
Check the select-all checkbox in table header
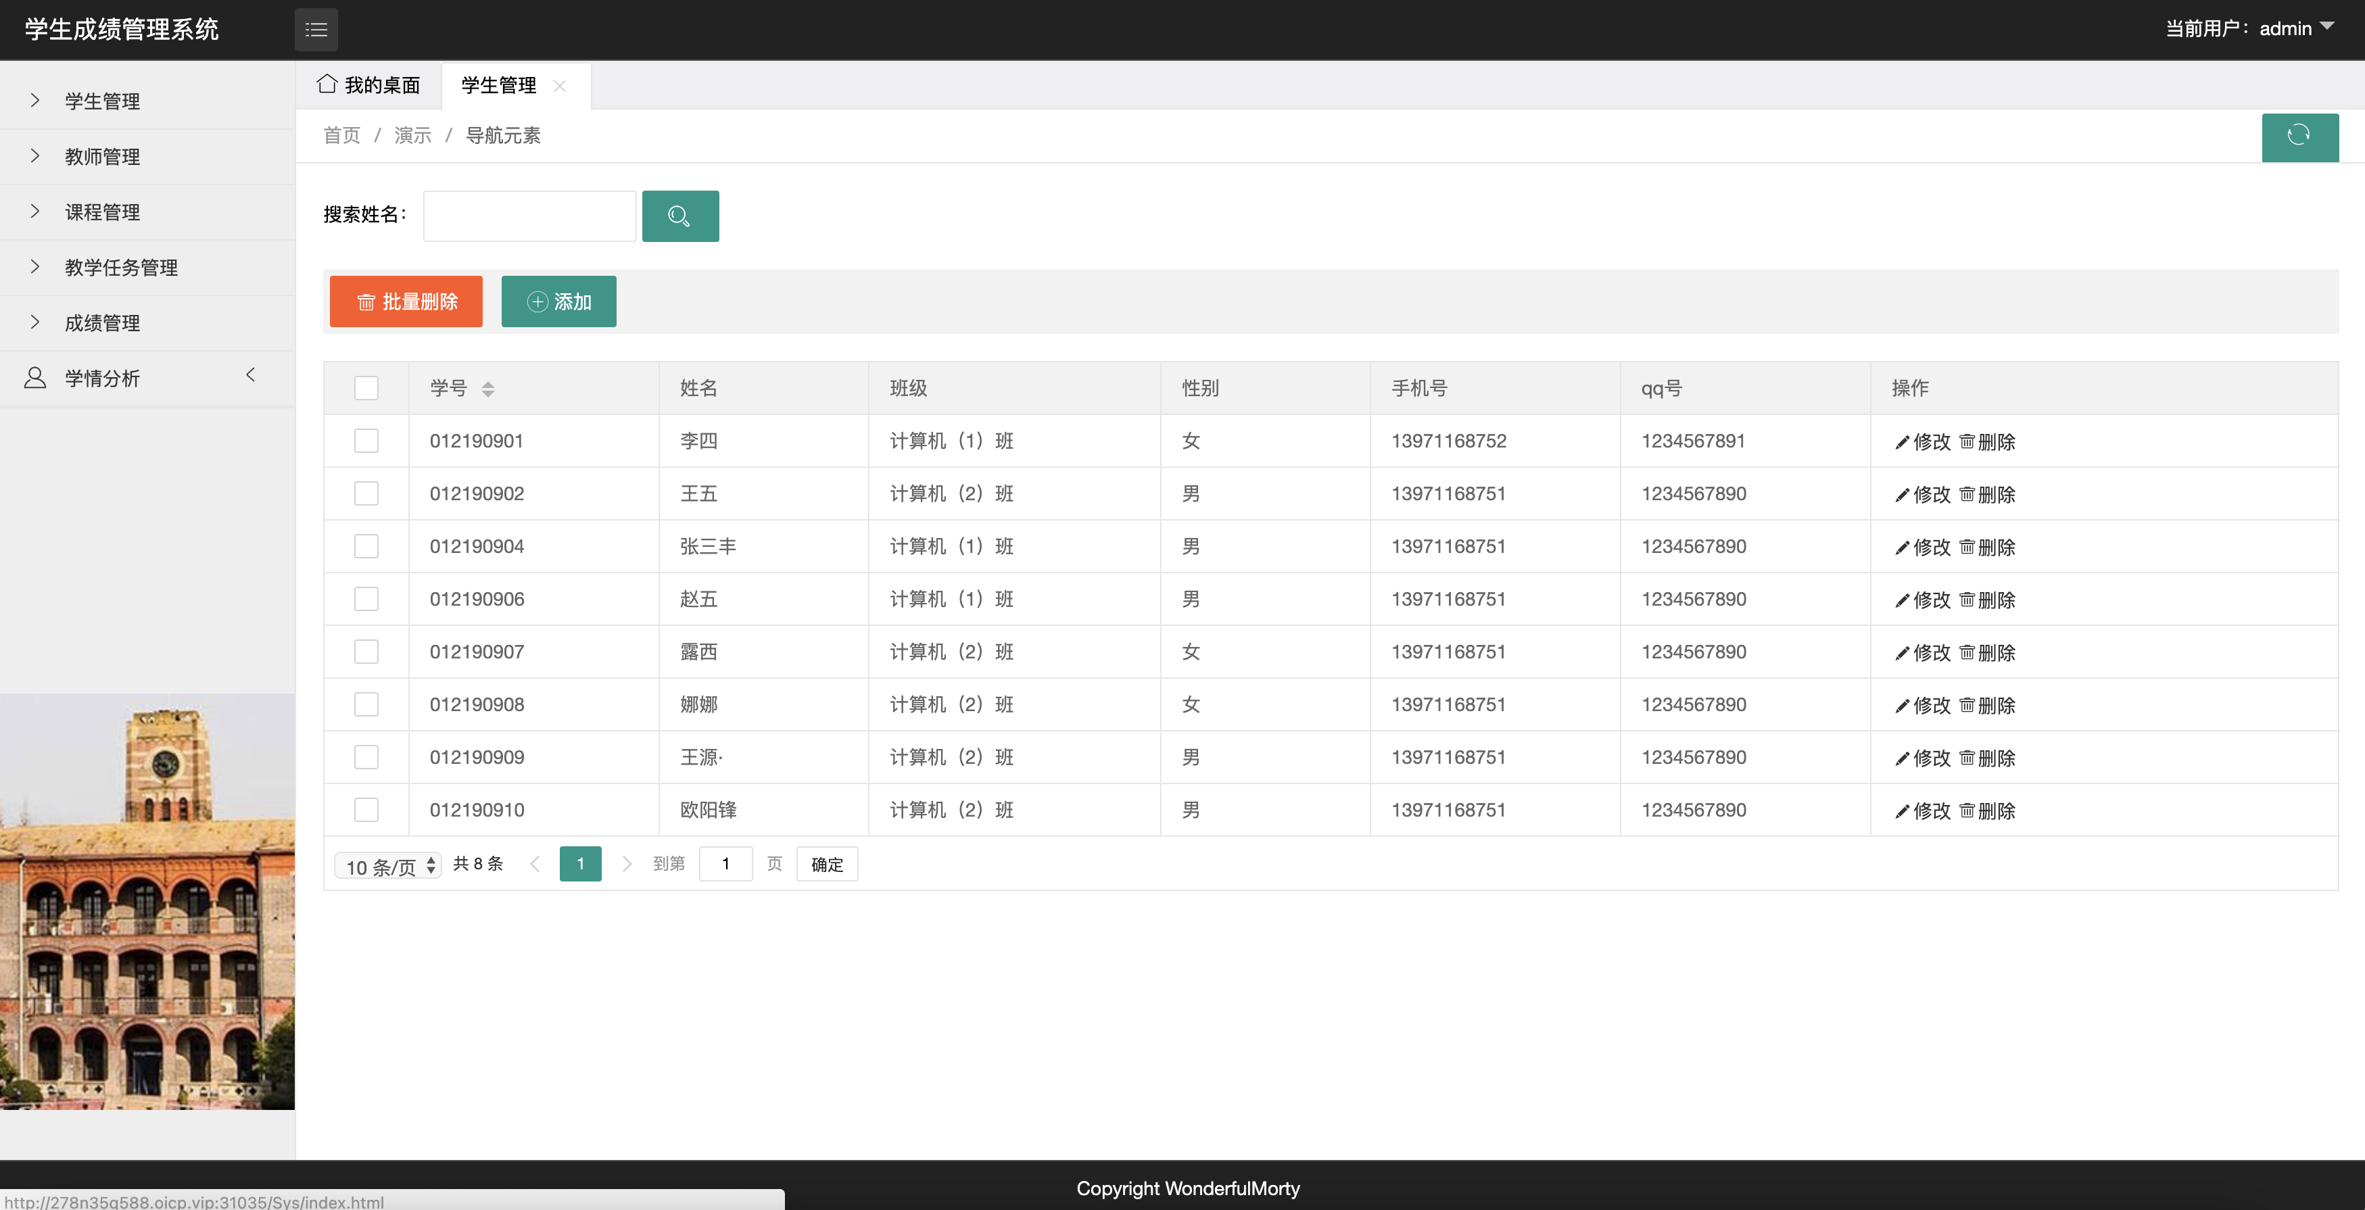(366, 388)
